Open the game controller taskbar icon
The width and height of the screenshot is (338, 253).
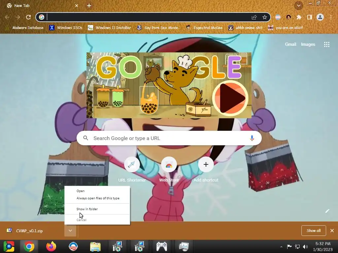click(161, 246)
